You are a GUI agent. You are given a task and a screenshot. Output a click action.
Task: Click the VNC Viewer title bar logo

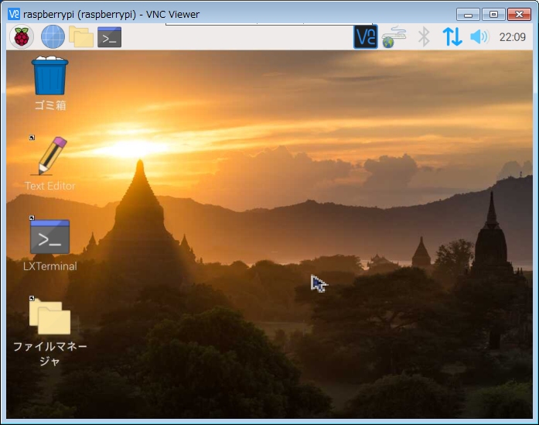point(14,14)
